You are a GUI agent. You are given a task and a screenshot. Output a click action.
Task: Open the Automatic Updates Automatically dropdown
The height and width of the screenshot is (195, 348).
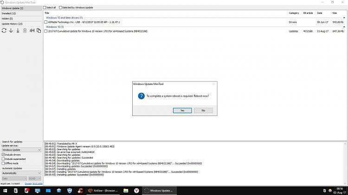pos(21,173)
